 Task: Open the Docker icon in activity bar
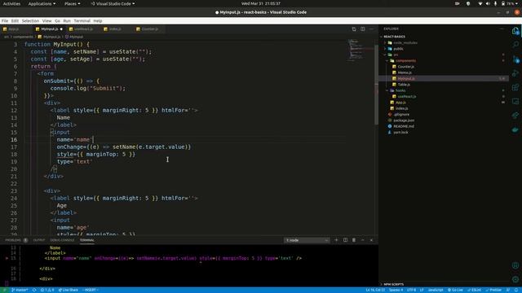point(515,129)
